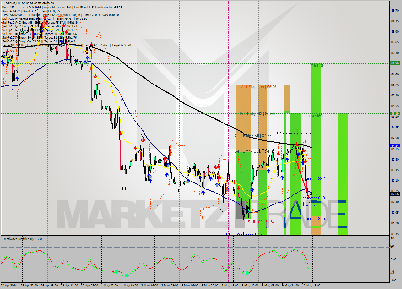The image size is (402, 289).
Task: Click the 'TrendWave-Modified By FSB3' indicator label
Action: coord(22,239)
